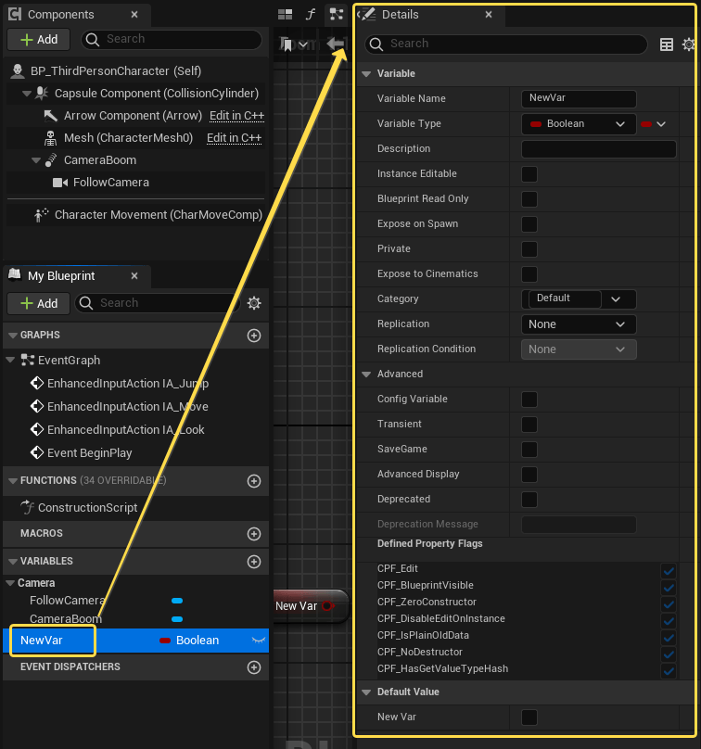Click Edit in C++ link for Mesh

pyautogui.click(x=235, y=138)
